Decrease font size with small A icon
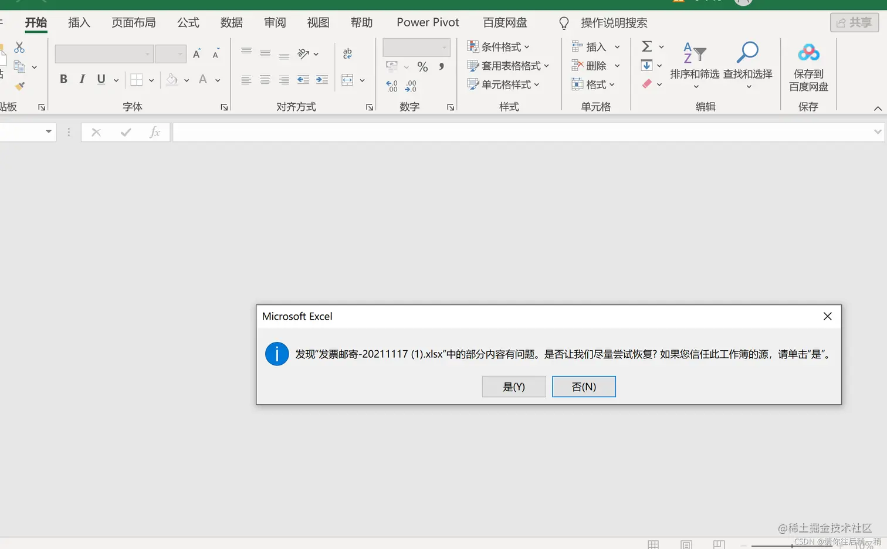The image size is (887, 549). tap(216, 54)
